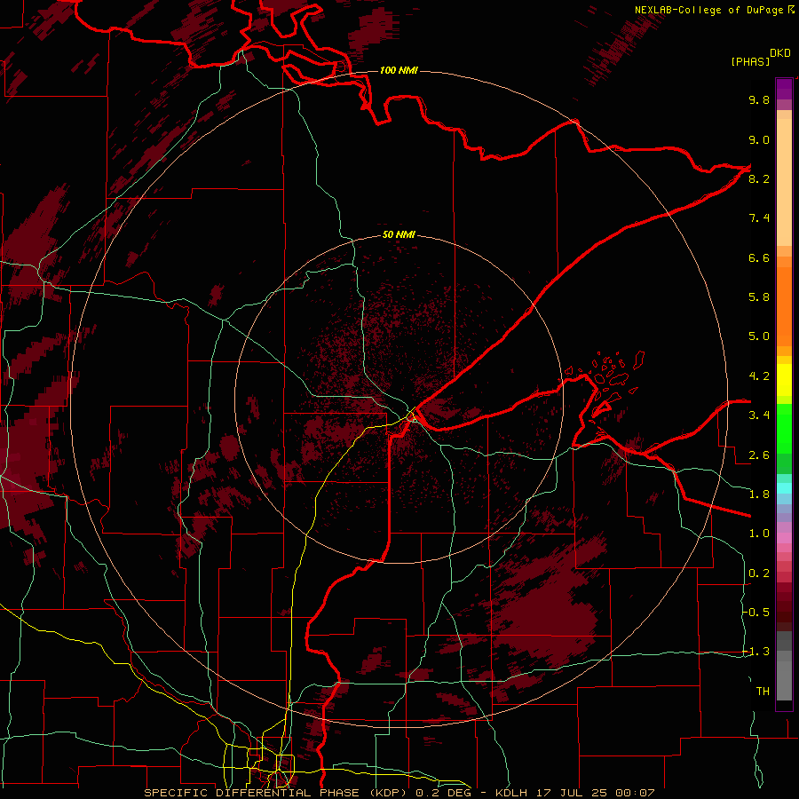Pick the bright yellow color bar segment
The width and height of the screenshot is (799, 799).
(784, 380)
